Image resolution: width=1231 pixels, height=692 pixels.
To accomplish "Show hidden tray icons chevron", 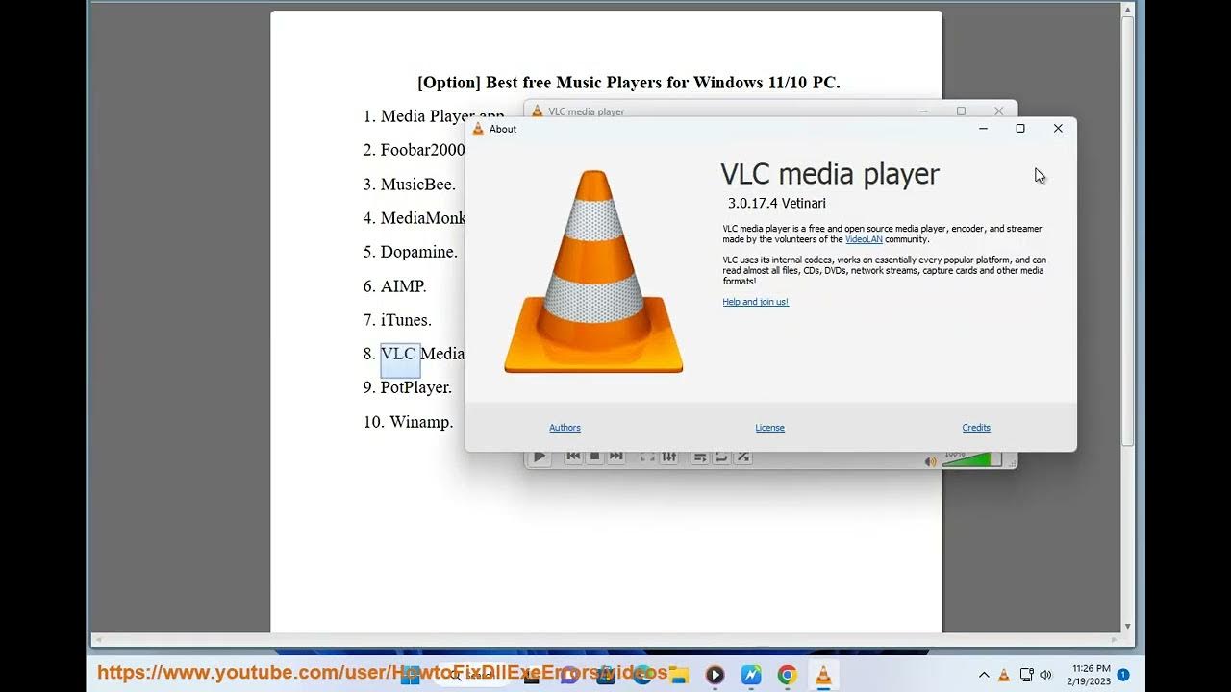I will click(984, 675).
